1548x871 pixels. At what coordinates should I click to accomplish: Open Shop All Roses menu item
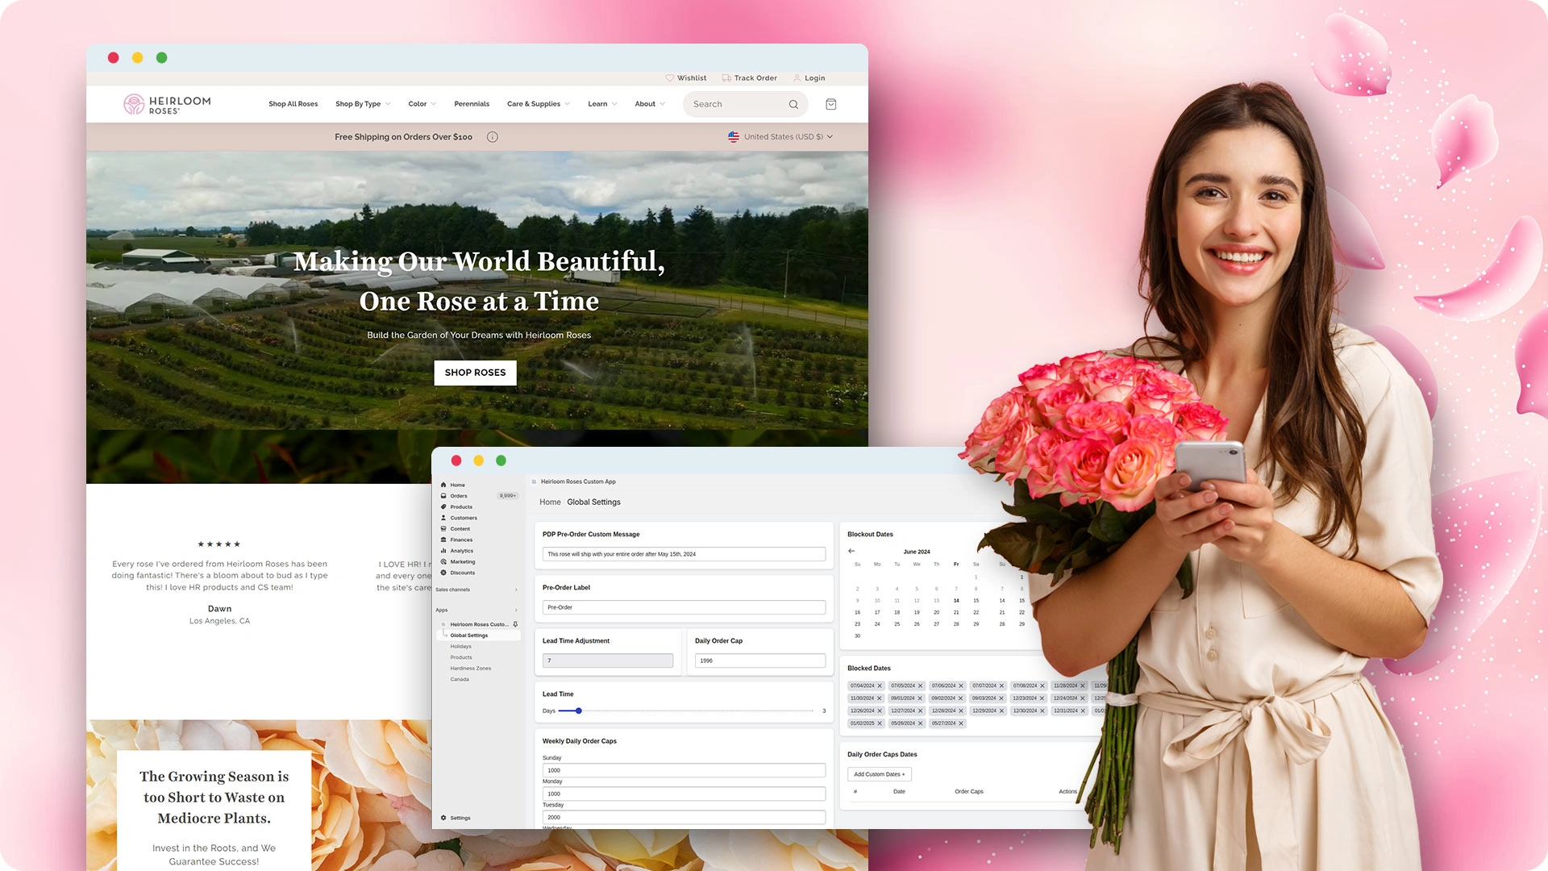coord(293,104)
